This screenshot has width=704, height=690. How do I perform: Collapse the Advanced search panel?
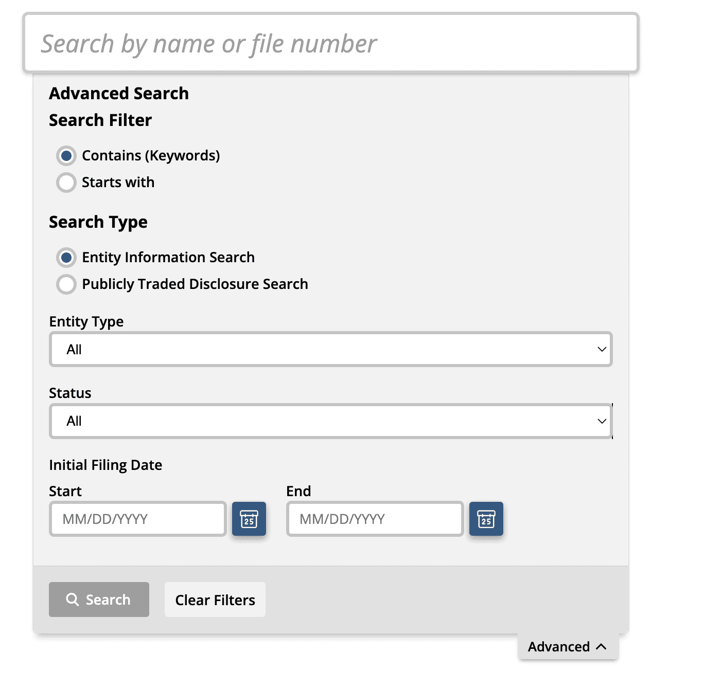[568, 647]
